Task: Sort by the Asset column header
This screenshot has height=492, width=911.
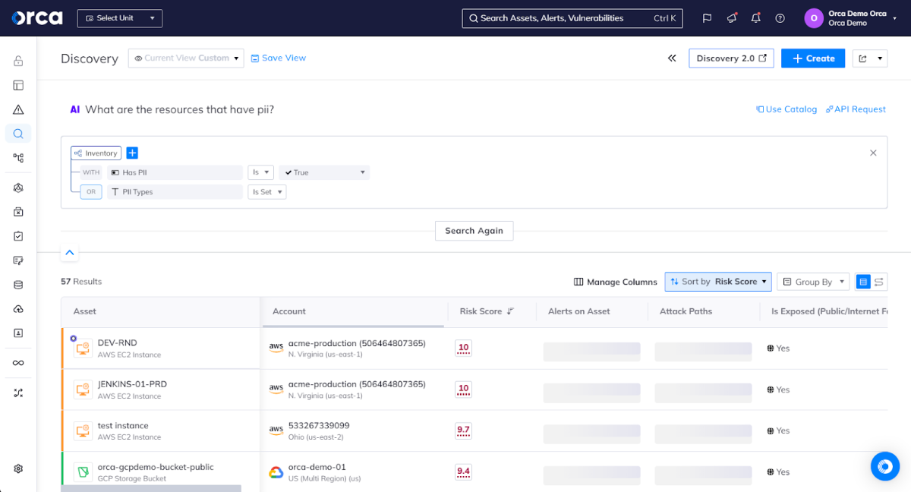Action: coord(85,311)
